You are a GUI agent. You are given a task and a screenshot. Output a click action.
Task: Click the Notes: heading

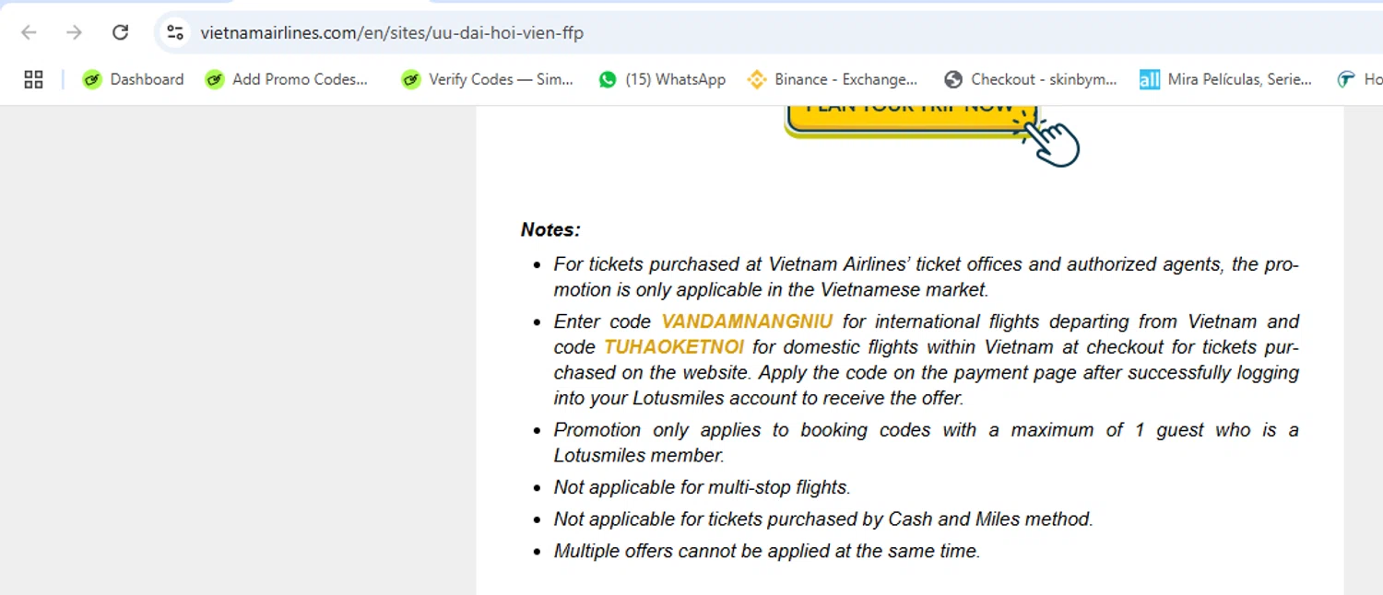550,230
